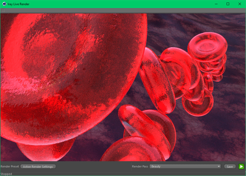This screenshot has width=246, height=176.
Task: Save the rendered image
Action: coord(230,167)
